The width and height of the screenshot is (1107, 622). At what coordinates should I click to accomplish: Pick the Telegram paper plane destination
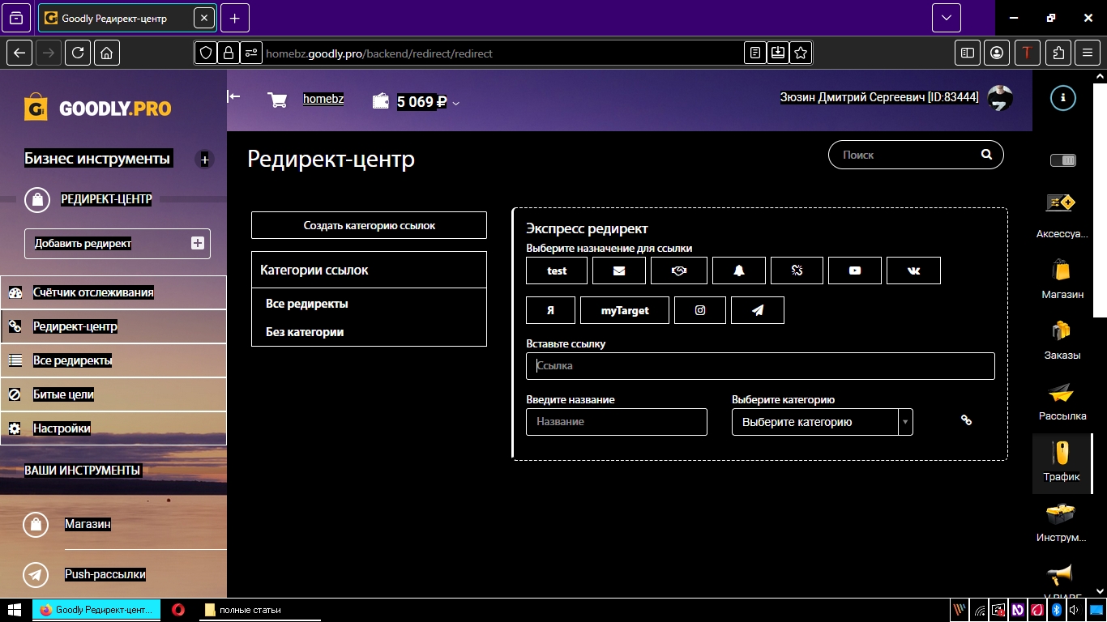758,310
